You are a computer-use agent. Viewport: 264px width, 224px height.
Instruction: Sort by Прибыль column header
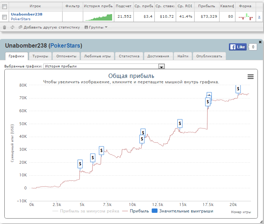coord(206,6)
